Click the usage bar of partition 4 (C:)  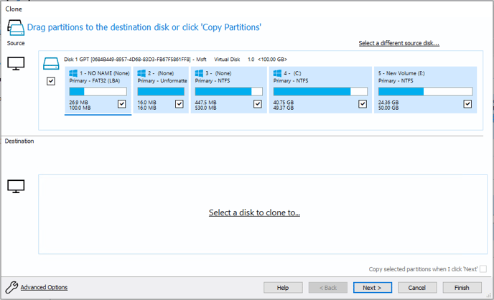click(x=320, y=92)
